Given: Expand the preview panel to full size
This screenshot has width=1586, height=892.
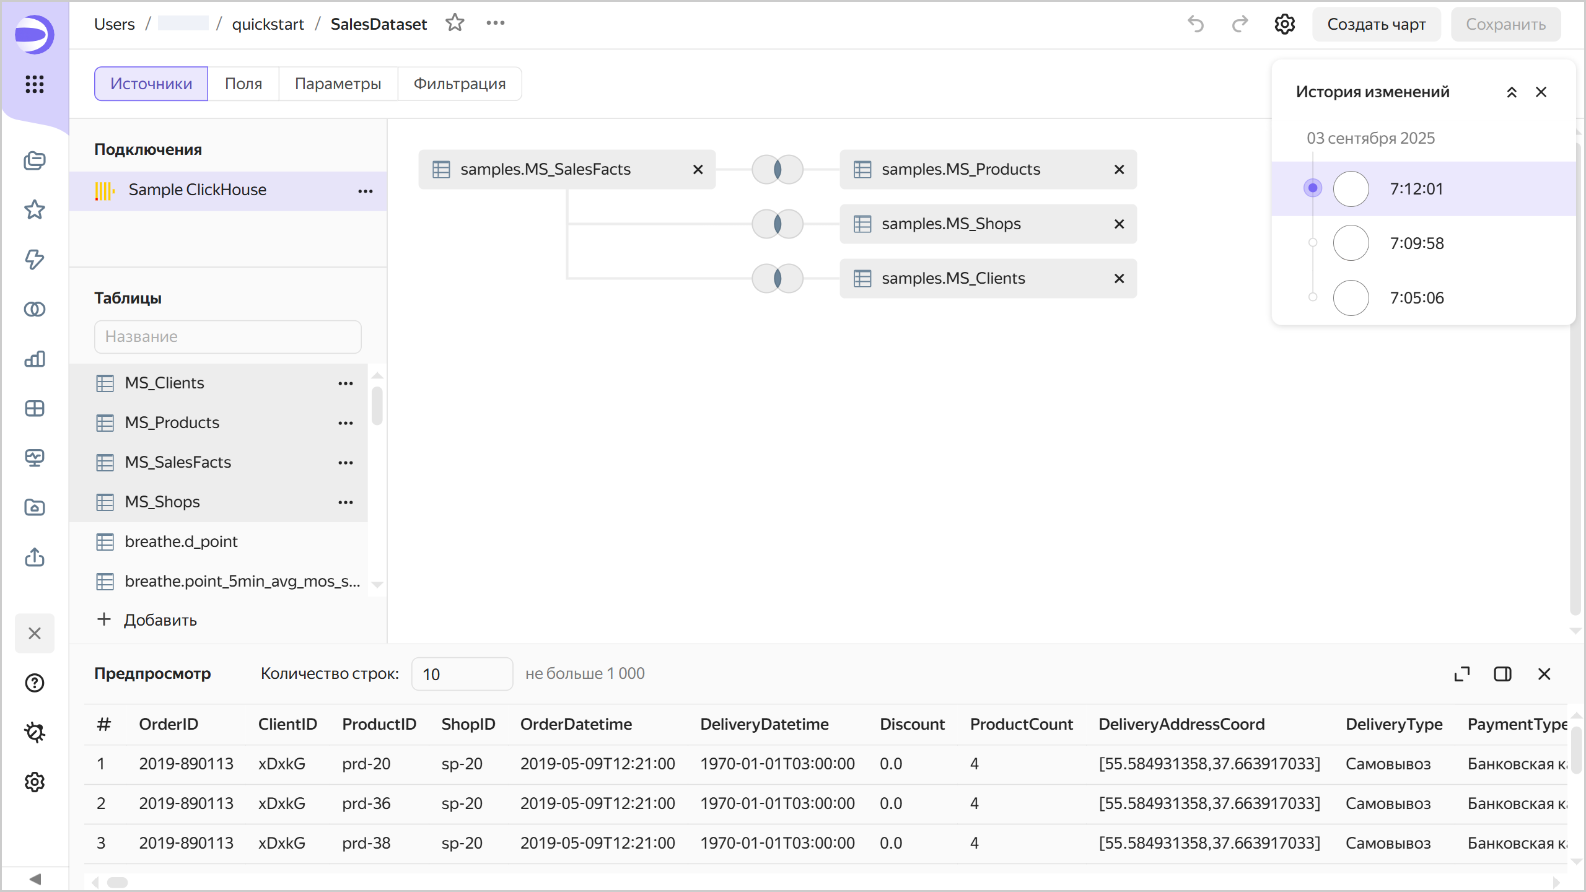Looking at the screenshot, I should click(1462, 674).
